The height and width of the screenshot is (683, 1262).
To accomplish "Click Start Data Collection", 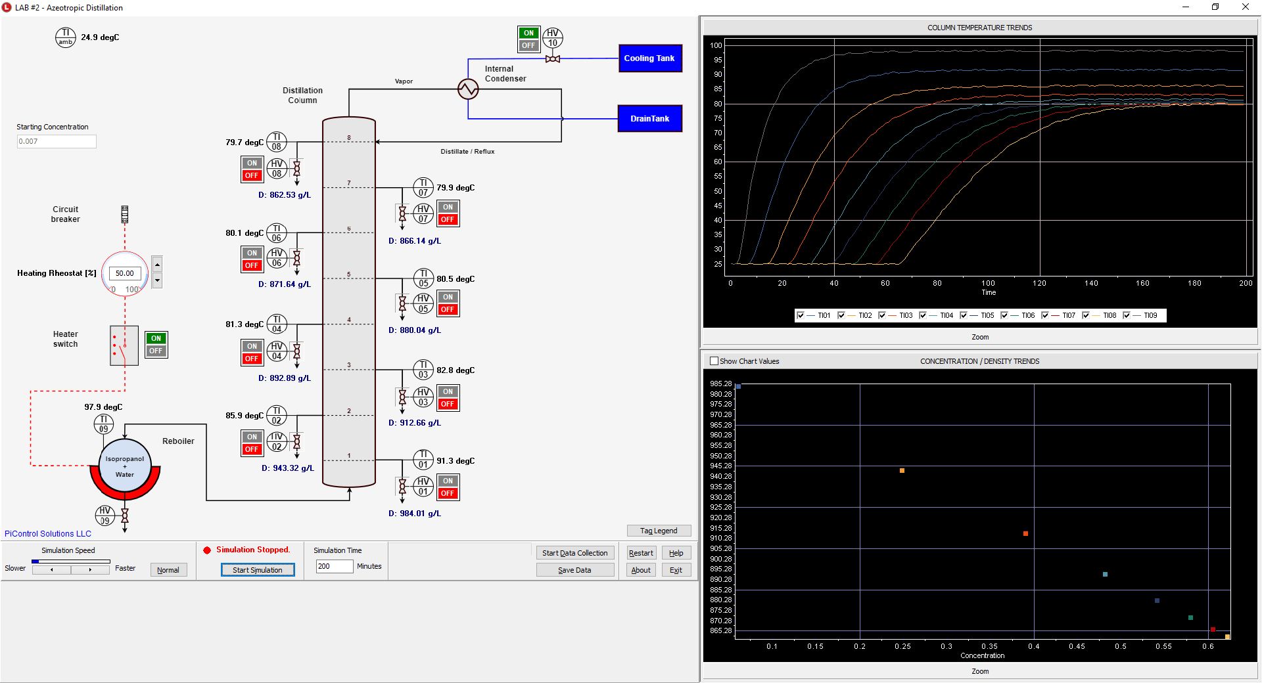I will point(574,553).
